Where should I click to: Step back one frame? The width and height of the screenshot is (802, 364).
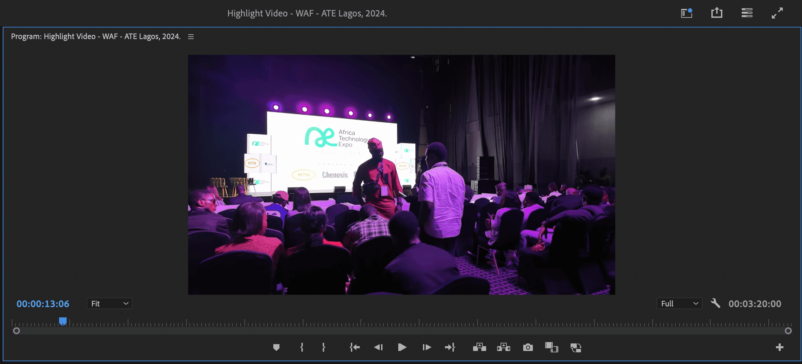tap(378, 348)
